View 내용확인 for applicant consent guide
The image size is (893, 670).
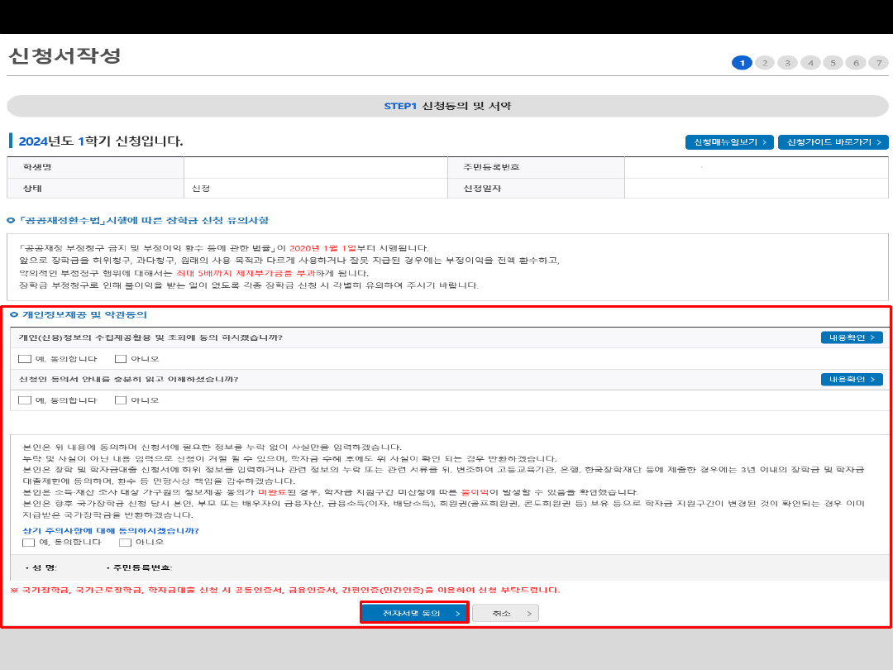pos(852,379)
